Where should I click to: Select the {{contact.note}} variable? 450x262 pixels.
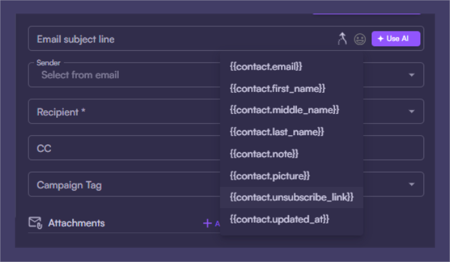[264, 153]
